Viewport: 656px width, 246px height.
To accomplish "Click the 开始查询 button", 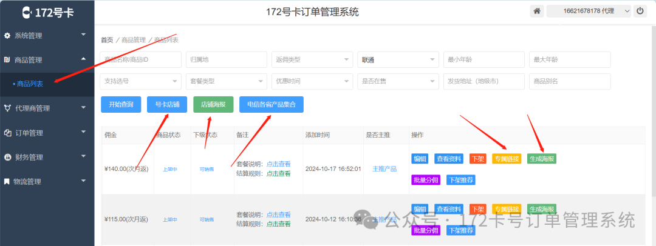I will pos(121,104).
